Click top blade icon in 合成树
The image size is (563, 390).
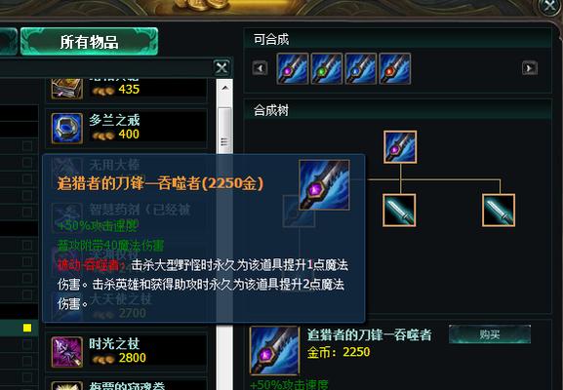400,147
